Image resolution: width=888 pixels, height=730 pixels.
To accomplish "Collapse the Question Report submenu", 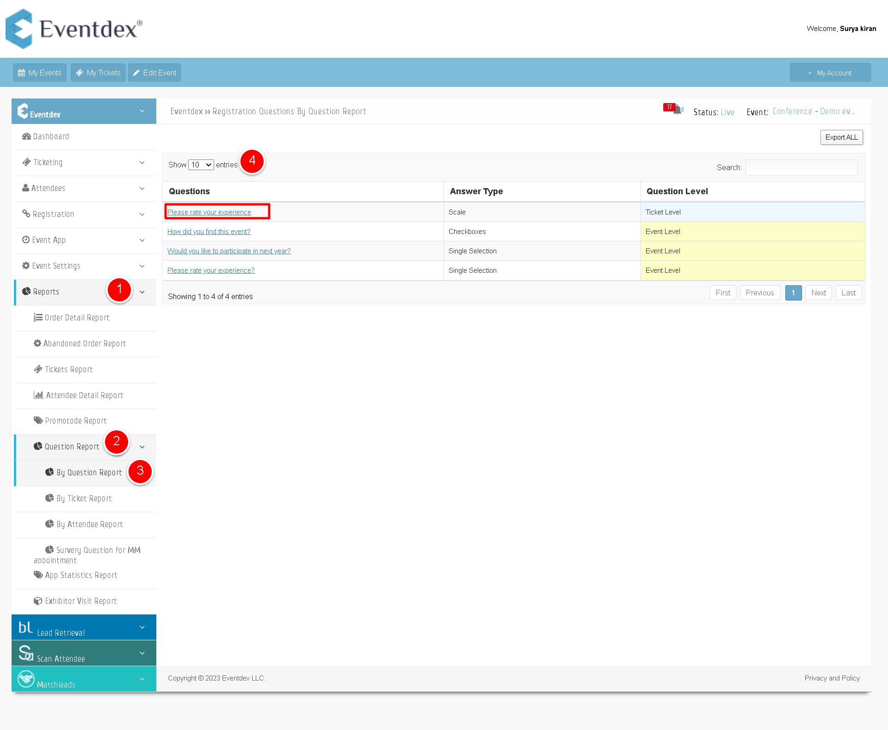I will [142, 447].
